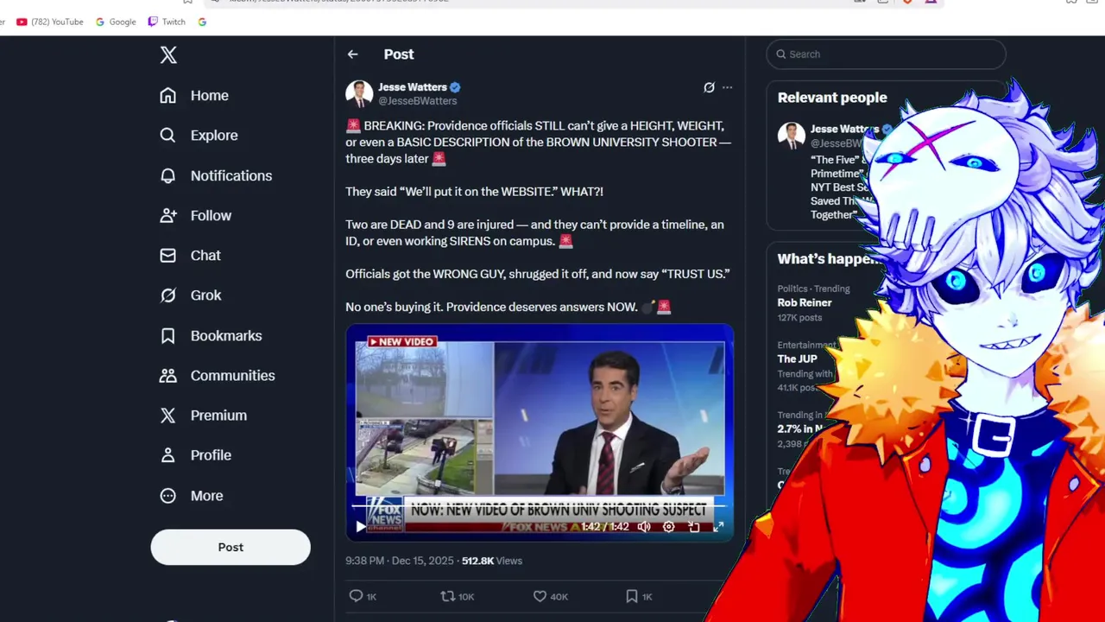Click the Post page title

[399, 54]
